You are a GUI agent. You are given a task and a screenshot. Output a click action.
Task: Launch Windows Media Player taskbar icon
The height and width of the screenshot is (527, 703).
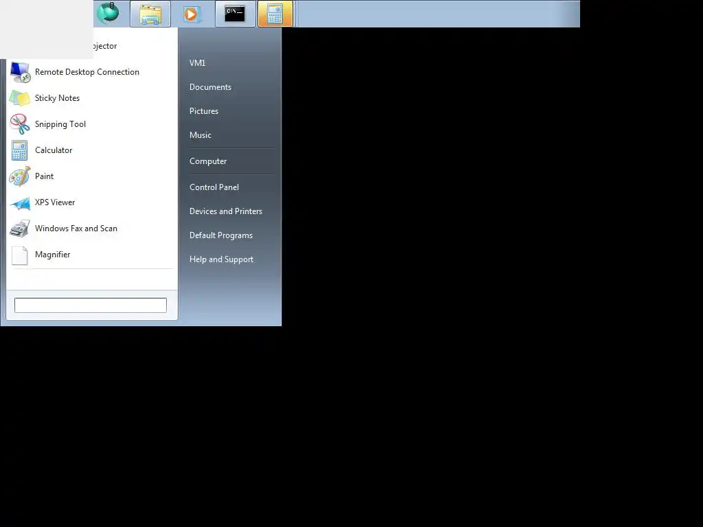point(192,14)
